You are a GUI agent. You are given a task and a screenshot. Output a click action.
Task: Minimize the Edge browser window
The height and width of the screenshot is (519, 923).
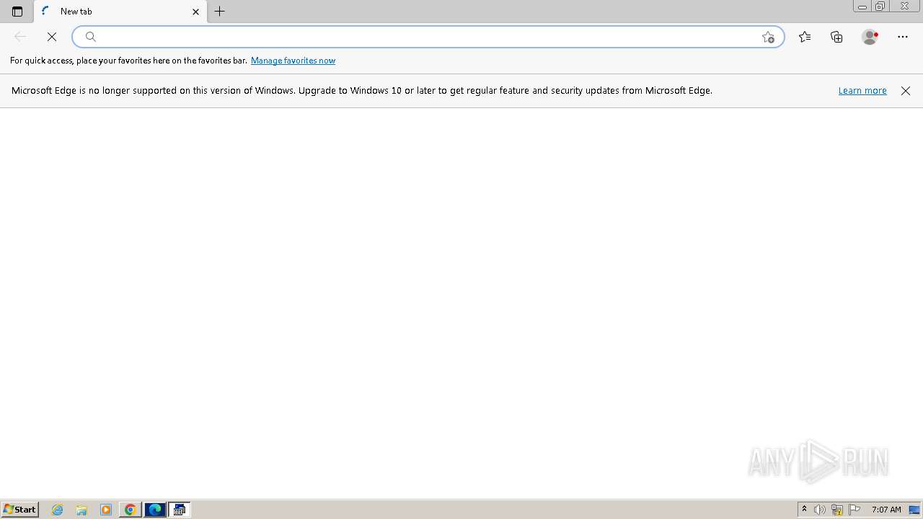862,6
